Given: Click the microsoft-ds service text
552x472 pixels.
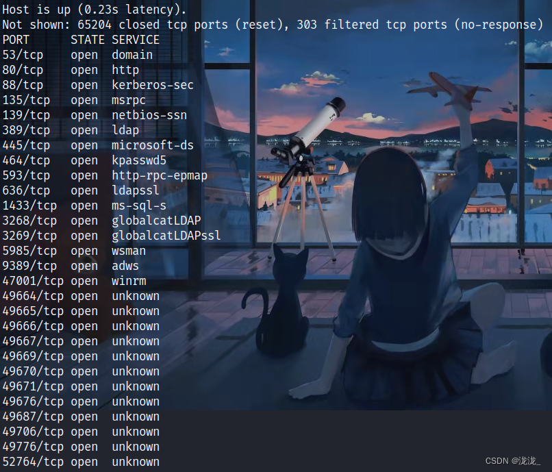Looking at the screenshot, I should click(153, 145).
